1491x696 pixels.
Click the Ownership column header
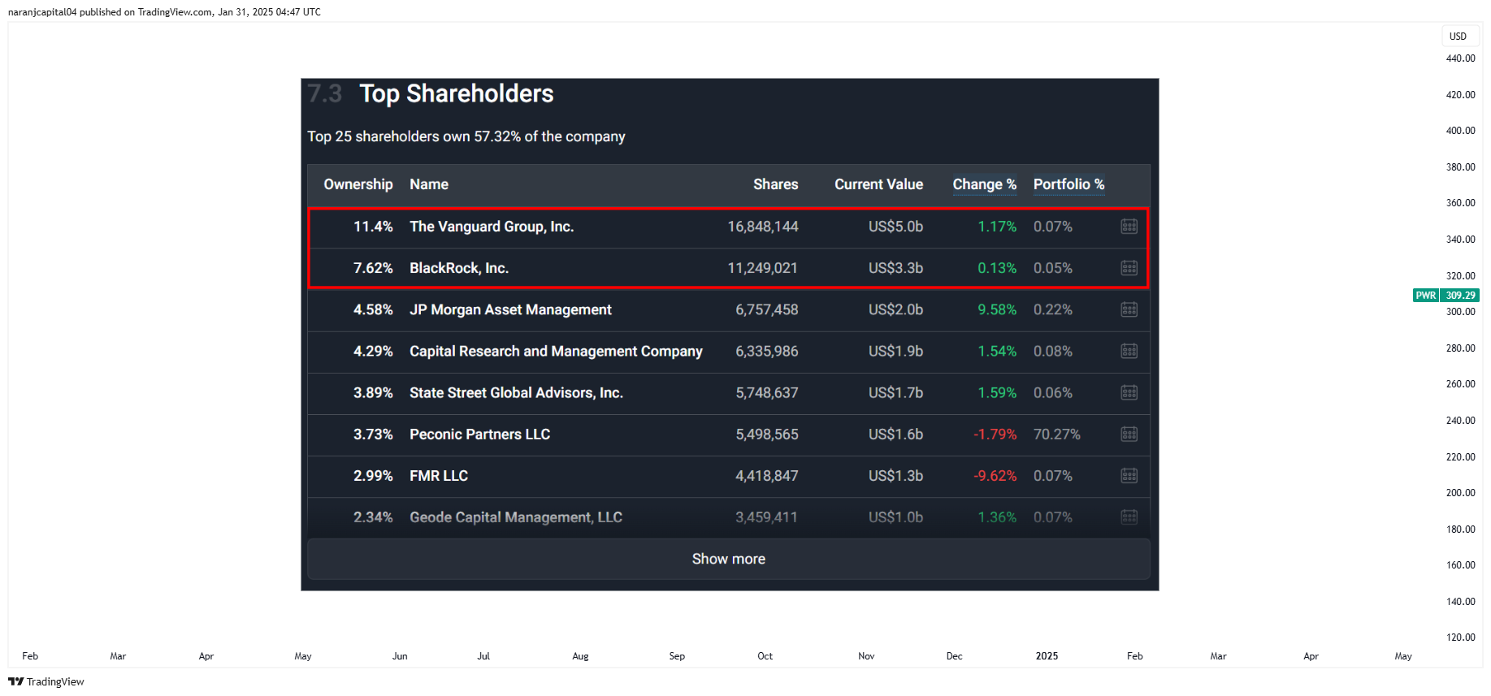[x=358, y=184]
